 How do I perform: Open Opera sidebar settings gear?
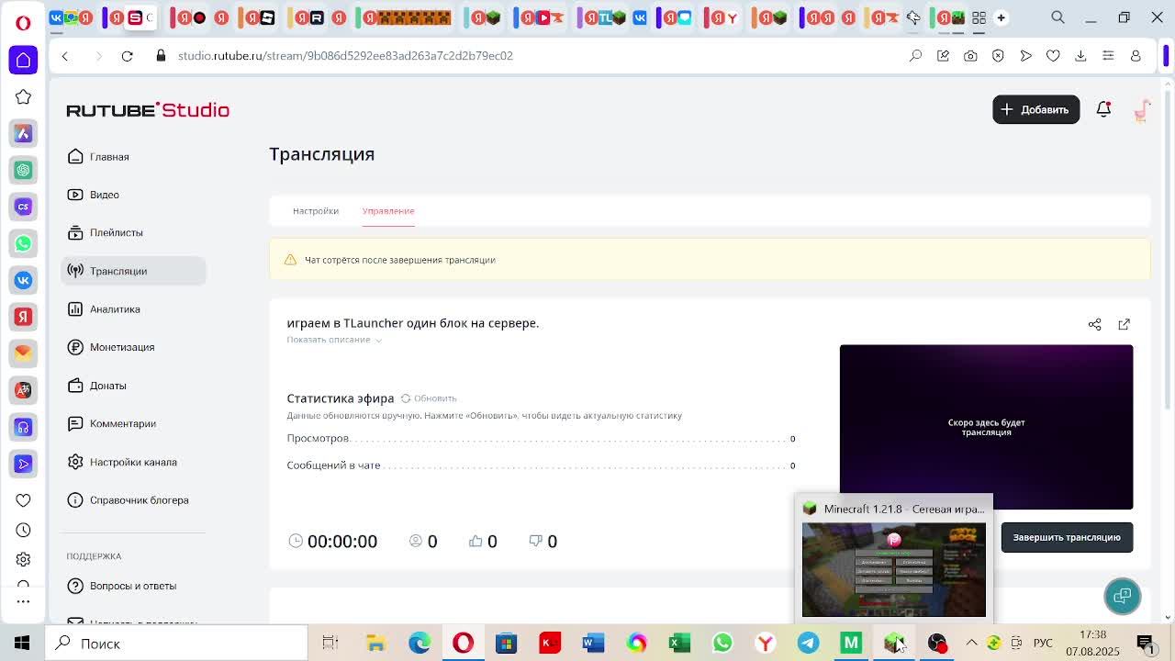23,559
